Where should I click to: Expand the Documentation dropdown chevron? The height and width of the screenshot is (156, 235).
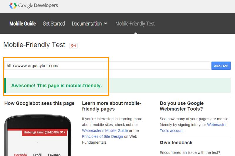(x=105, y=23)
